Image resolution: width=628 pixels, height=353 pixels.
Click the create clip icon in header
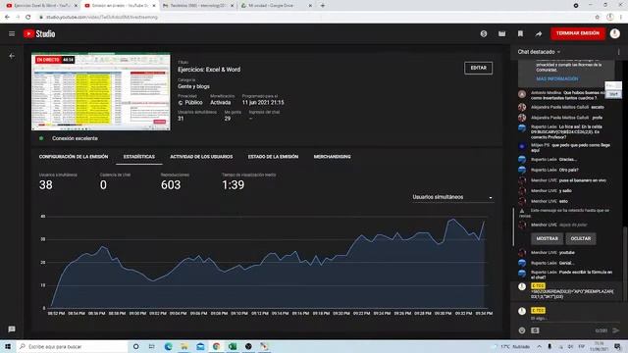tap(501, 34)
